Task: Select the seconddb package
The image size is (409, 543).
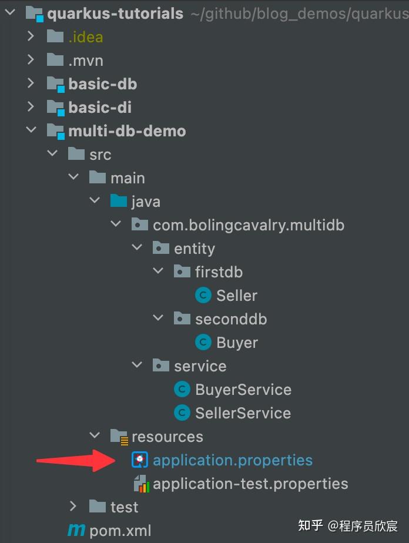Action: pyautogui.click(x=231, y=319)
